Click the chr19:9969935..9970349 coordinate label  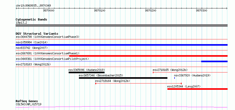(x=33, y=6)
